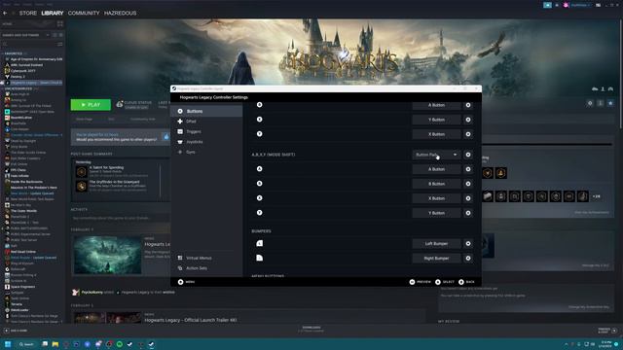Select The Outer Worlds in the library list
Screen dimensions: 623x350
[23, 211]
